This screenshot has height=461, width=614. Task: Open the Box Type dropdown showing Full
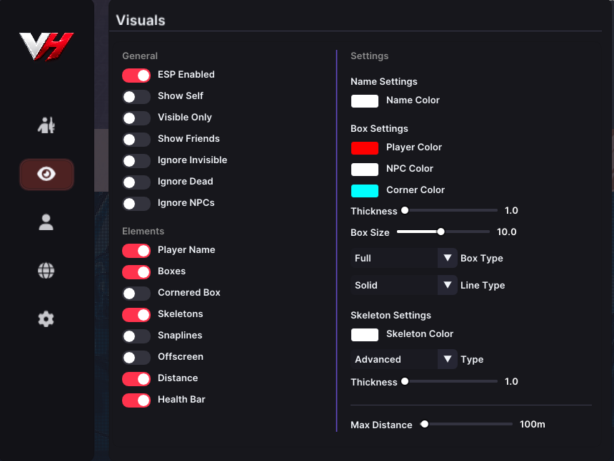[x=403, y=258]
